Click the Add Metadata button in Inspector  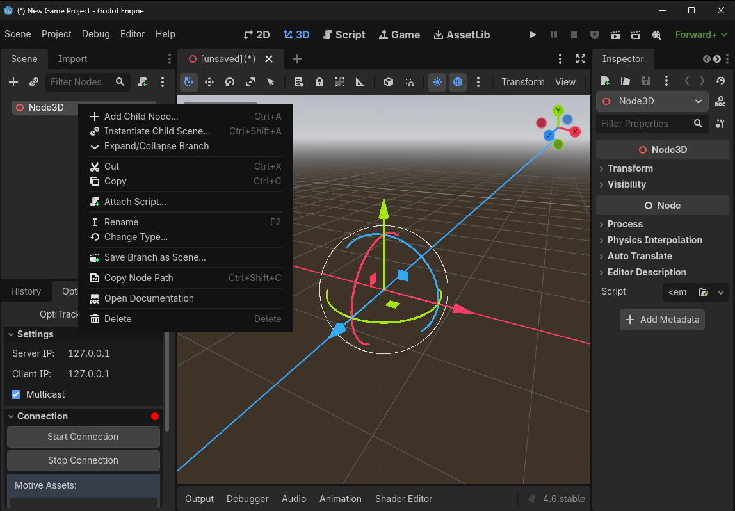click(662, 320)
